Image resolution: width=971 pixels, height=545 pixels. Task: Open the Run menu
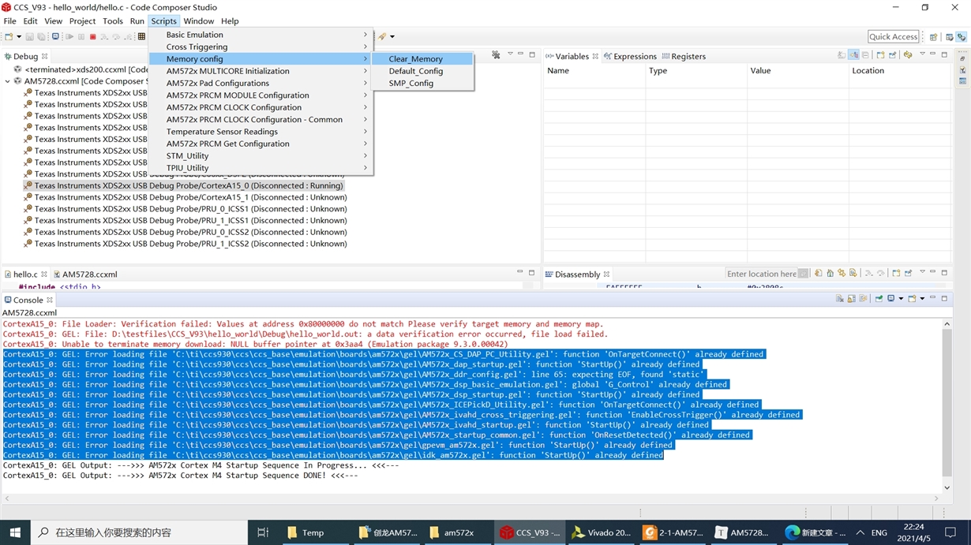[x=137, y=21]
